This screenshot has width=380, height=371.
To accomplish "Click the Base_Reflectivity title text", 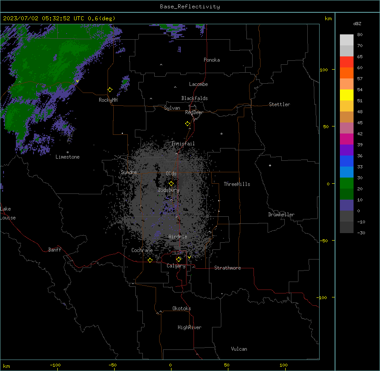I will tap(190, 7).
